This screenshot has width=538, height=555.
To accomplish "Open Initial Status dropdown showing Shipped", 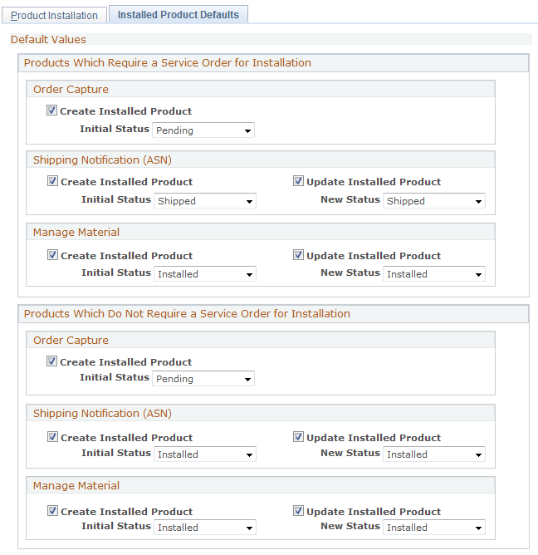I will coord(205,201).
